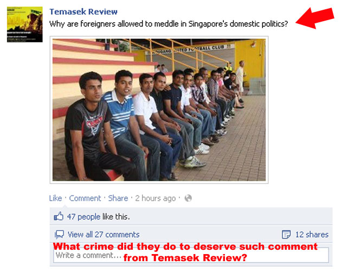This screenshot has height=272, width=361.
Task: Click the speech bubble comments icon
Action: click(59, 235)
